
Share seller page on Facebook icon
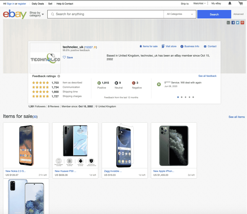233,23
